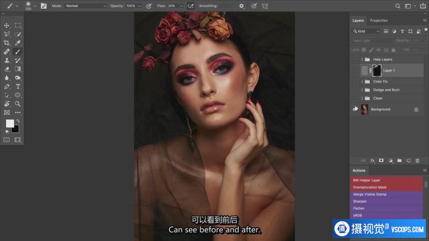Screen dimensions: 429x241
Task: Open the workspace switcher icon
Action: pos(408,6)
